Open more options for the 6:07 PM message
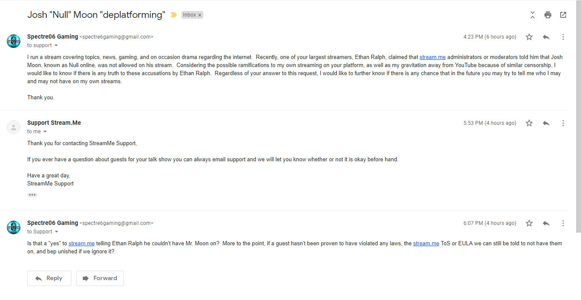 coord(563,223)
